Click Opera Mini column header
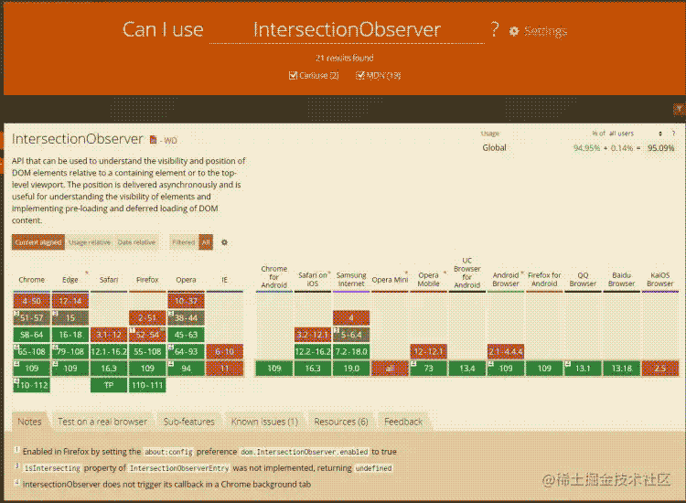 point(390,280)
